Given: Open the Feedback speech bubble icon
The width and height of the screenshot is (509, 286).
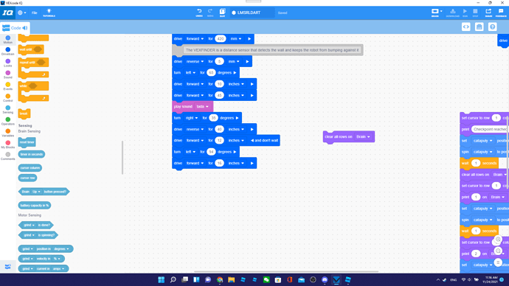Looking at the screenshot, I should pos(501,13).
